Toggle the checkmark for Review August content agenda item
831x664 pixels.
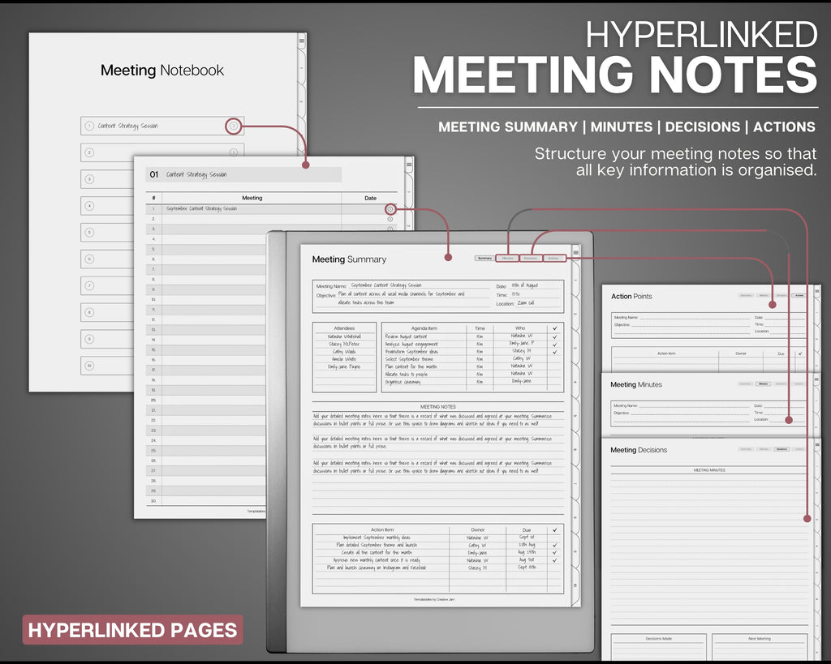tap(554, 336)
